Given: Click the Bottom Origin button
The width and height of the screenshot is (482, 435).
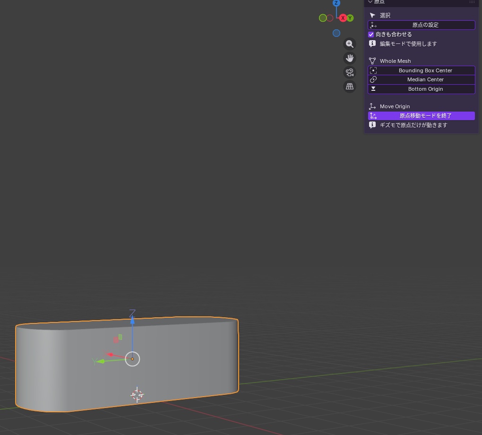Looking at the screenshot, I should click(x=421, y=89).
